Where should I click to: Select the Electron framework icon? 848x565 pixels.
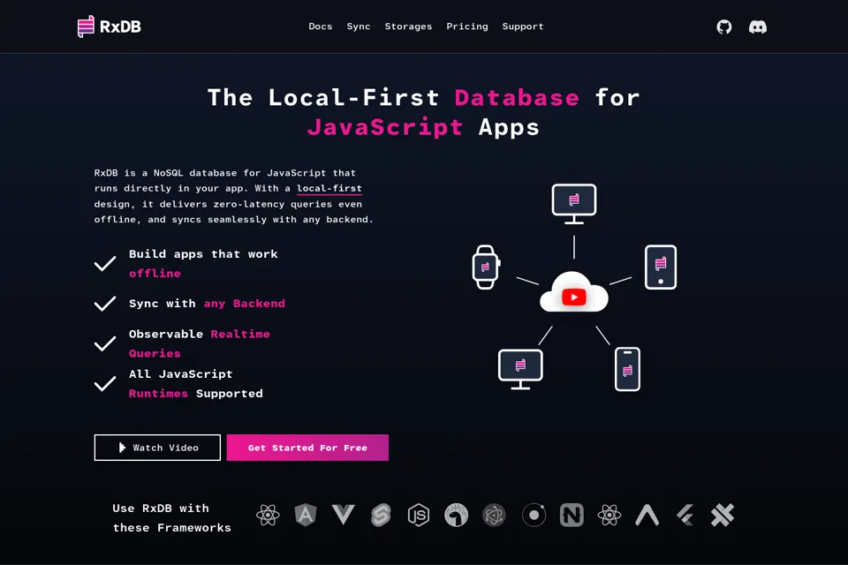click(x=495, y=515)
